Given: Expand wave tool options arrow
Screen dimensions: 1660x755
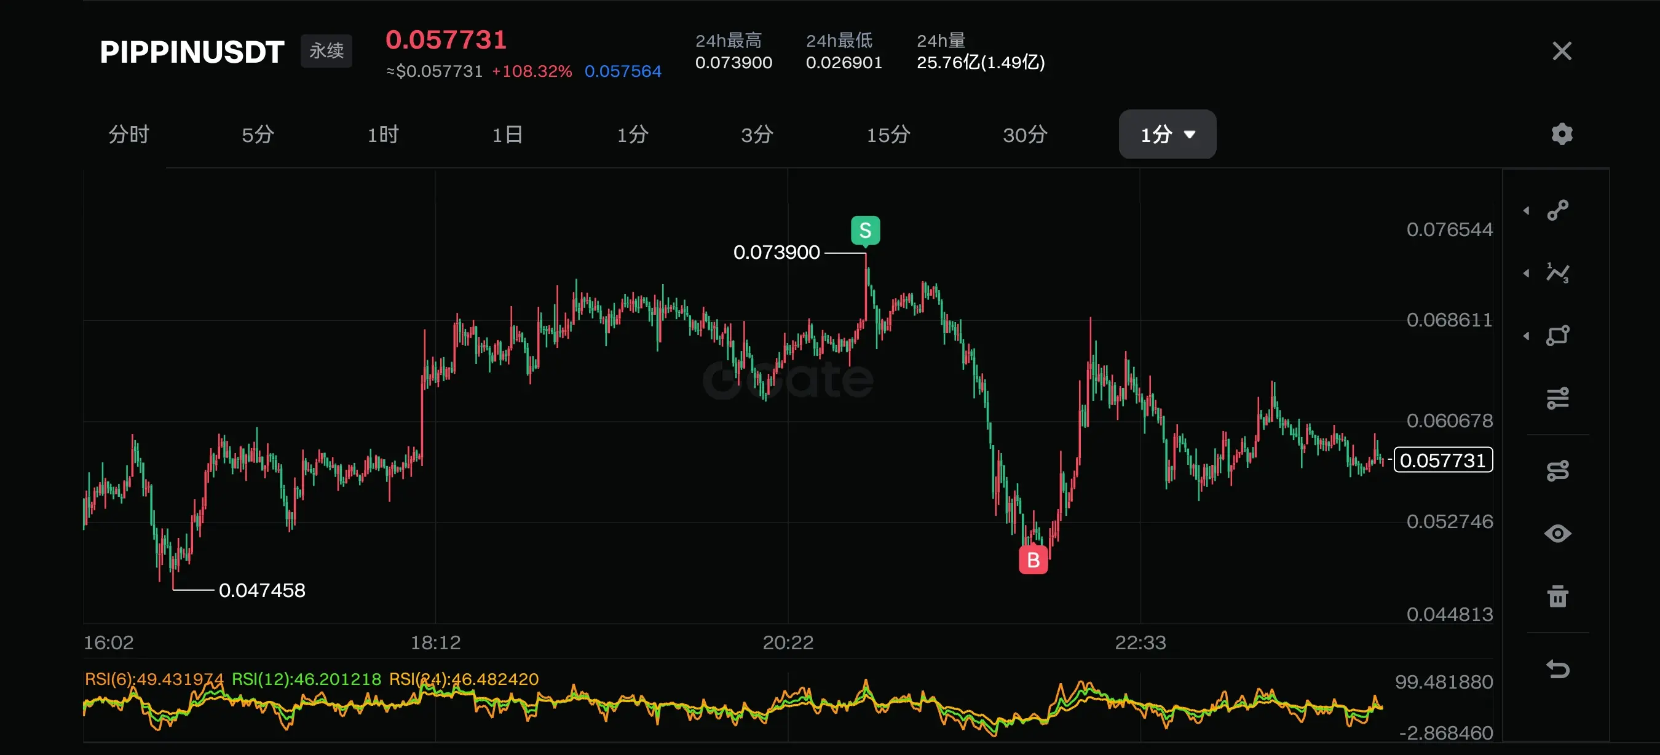Looking at the screenshot, I should 1526,273.
